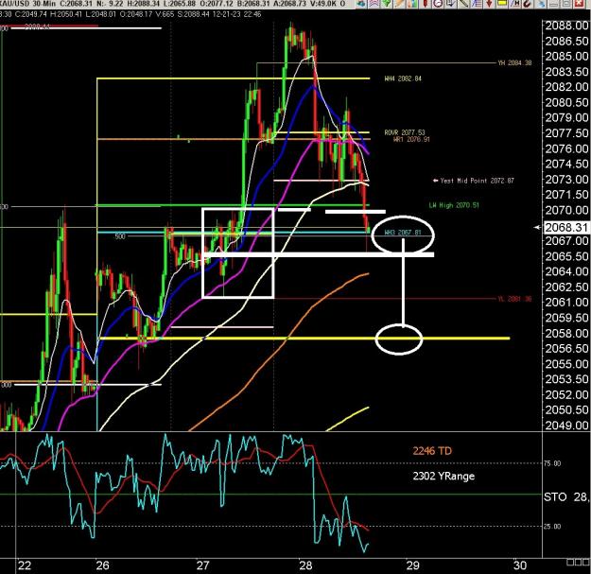Click the WH4 2082.84 level label
Image resolution: width=591 pixels, height=574 pixels.
pos(403,78)
